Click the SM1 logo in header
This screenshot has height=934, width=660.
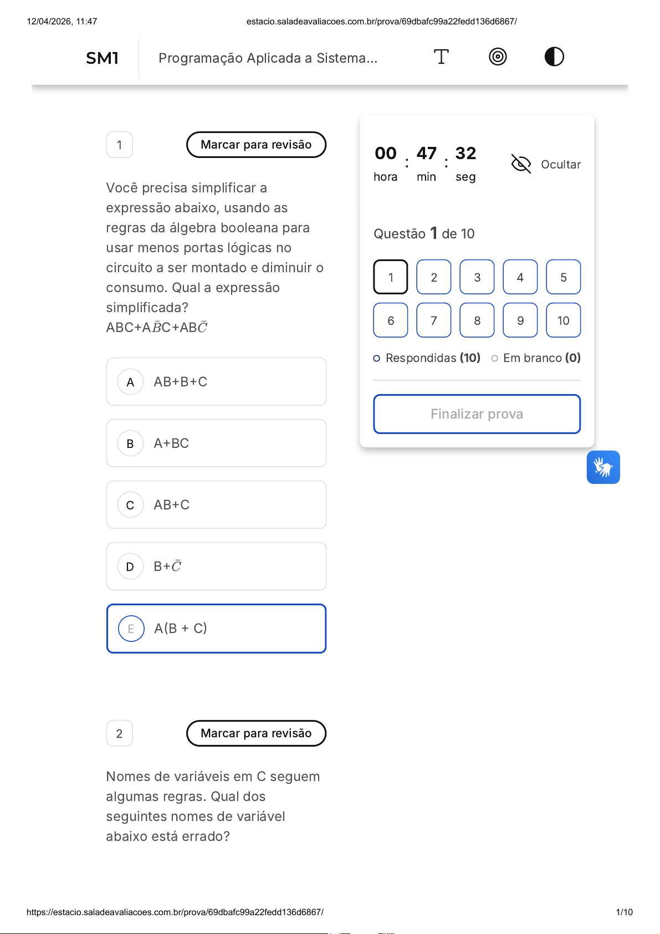(103, 58)
